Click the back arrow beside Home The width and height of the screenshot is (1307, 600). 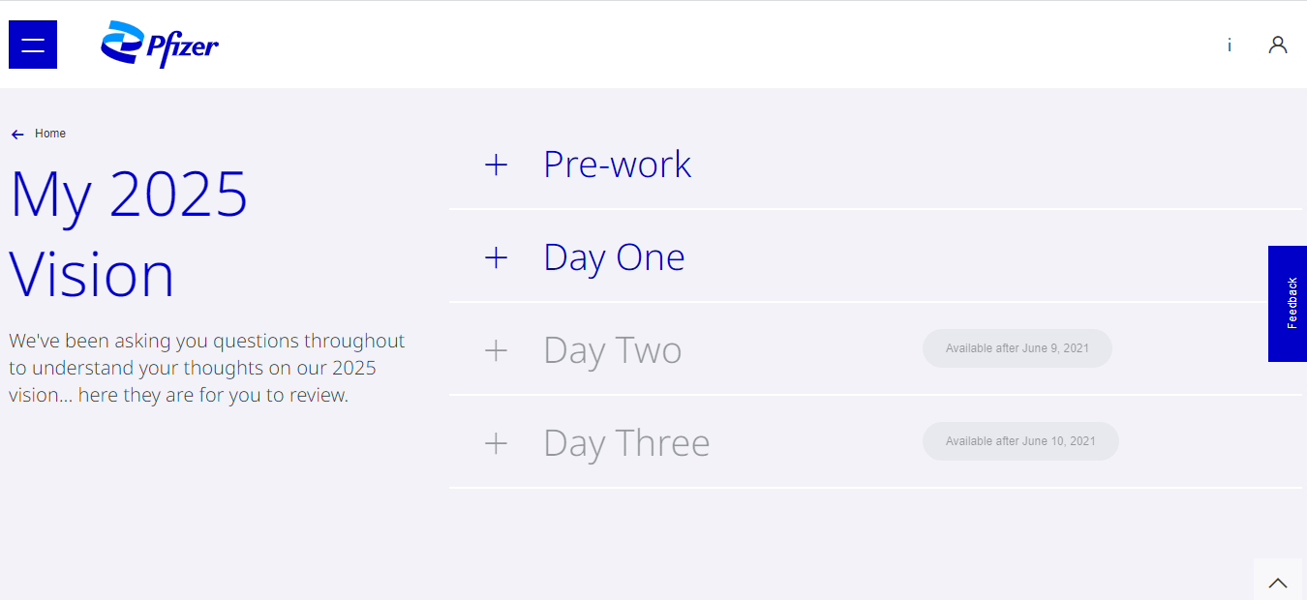click(x=17, y=135)
